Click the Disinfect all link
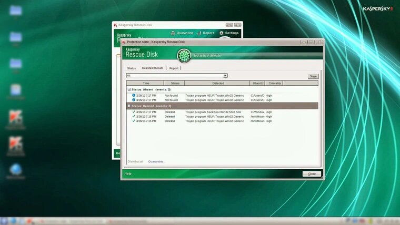The width and height of the screenshot is (400, 225). (x=135, y=161)
